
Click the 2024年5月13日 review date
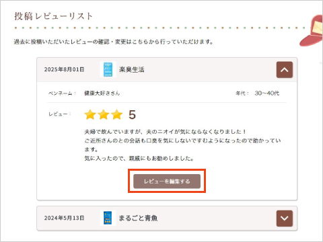pyautogui.click(x=64, y=218)
